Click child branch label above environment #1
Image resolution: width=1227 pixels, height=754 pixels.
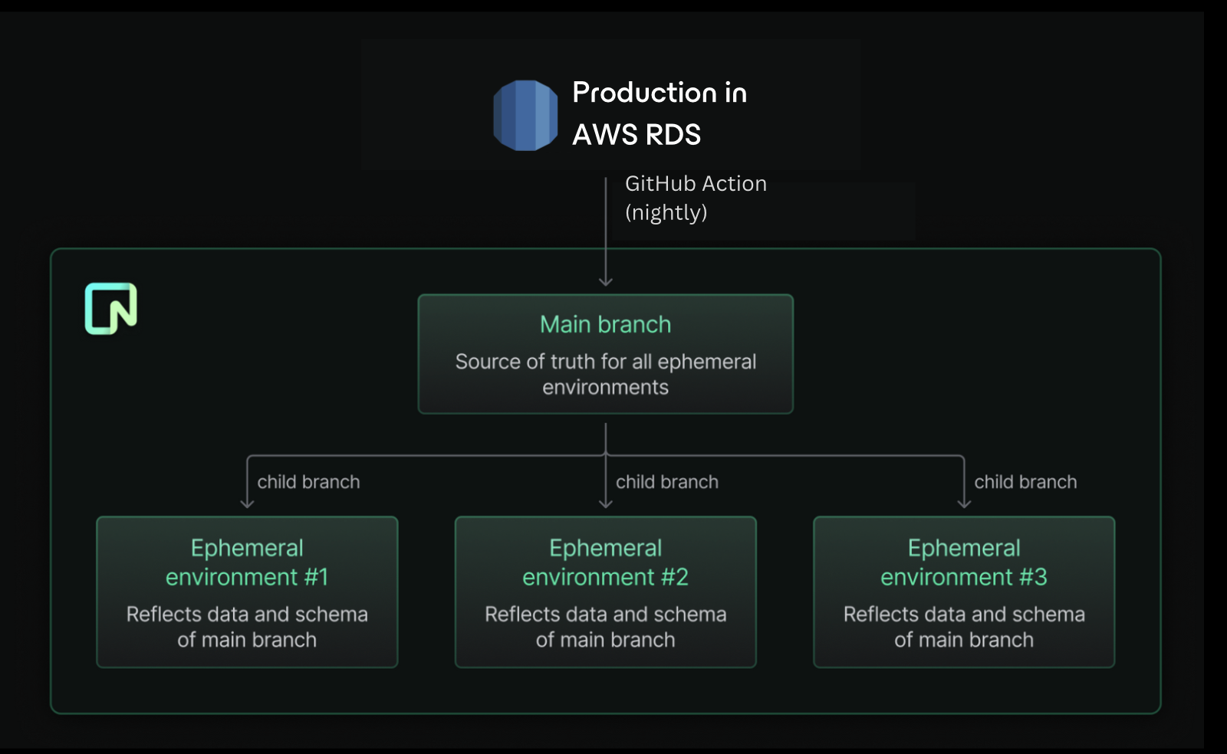[308, 482]
